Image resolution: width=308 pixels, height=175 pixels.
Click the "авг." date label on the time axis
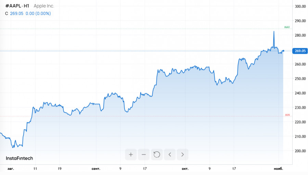(x=10, y=169)
